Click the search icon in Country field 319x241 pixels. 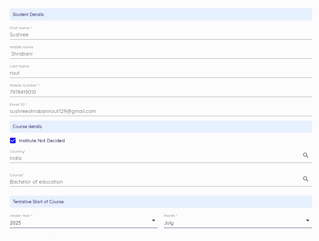coord(306,155)
